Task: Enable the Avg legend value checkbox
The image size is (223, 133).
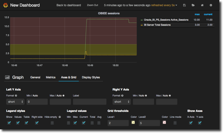Action: [x=99, y=123]
